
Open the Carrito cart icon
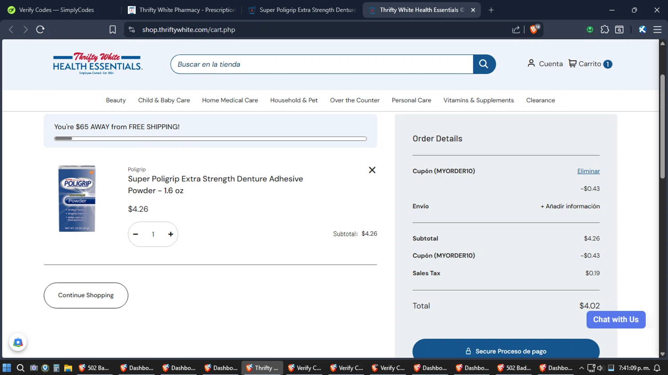click(x=590, y=64)
